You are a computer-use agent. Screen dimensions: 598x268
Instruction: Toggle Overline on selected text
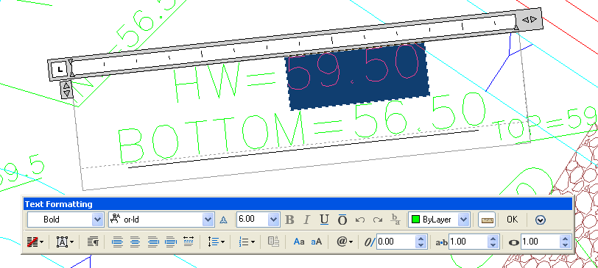[342, 220]
